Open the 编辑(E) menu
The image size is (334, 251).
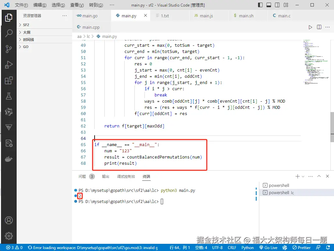pos(40,5)
